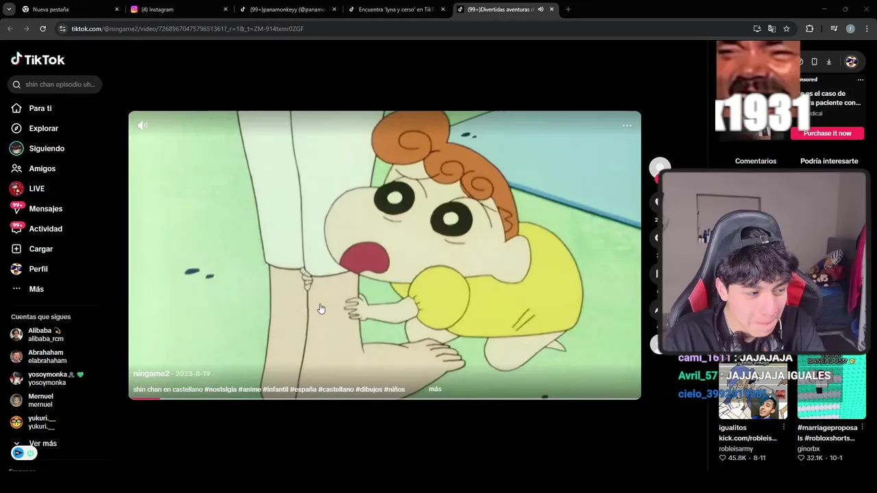This screenshot has width=877, height=493.
Task: Click the #castellano hashtag
Action: click(336, 389)
